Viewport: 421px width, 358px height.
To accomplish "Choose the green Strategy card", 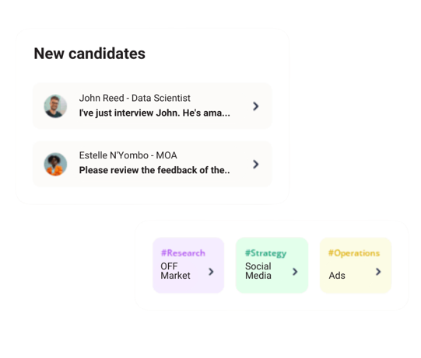I will [x=272, y=266].
